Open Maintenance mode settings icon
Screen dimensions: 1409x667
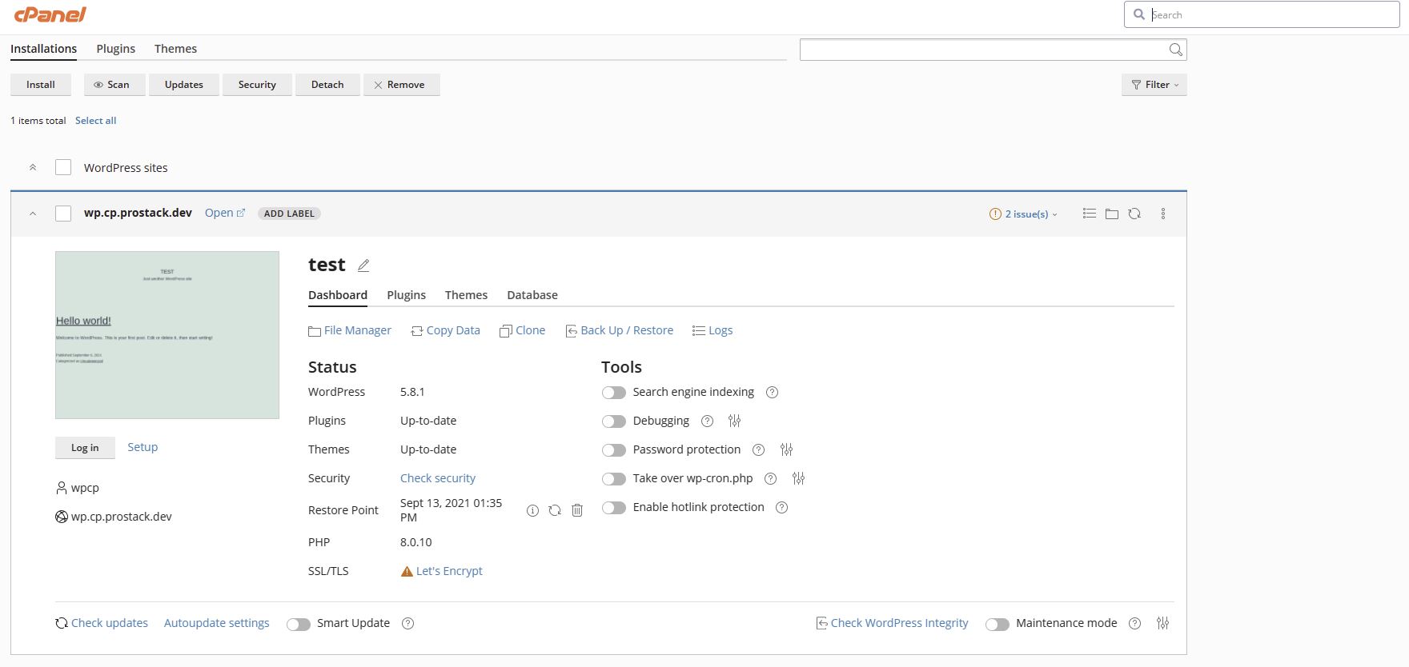pyautogui.click(x=1162, y=623)
